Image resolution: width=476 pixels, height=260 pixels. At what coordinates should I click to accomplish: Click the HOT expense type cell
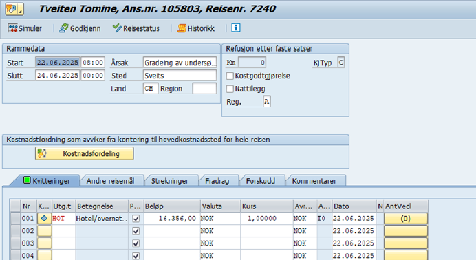click(63, 219)
